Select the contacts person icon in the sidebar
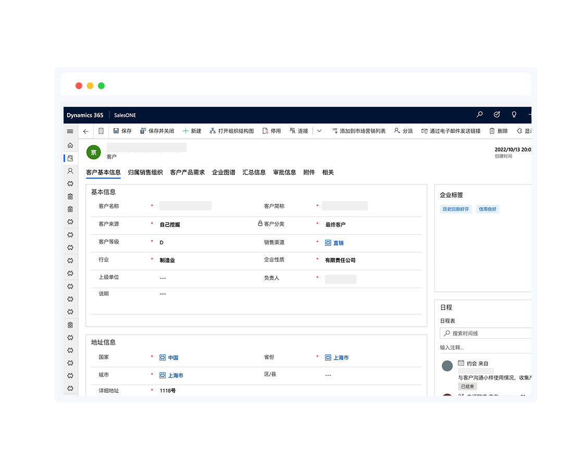Viewport: 586px width, 469px height. [x=70, y=170]
